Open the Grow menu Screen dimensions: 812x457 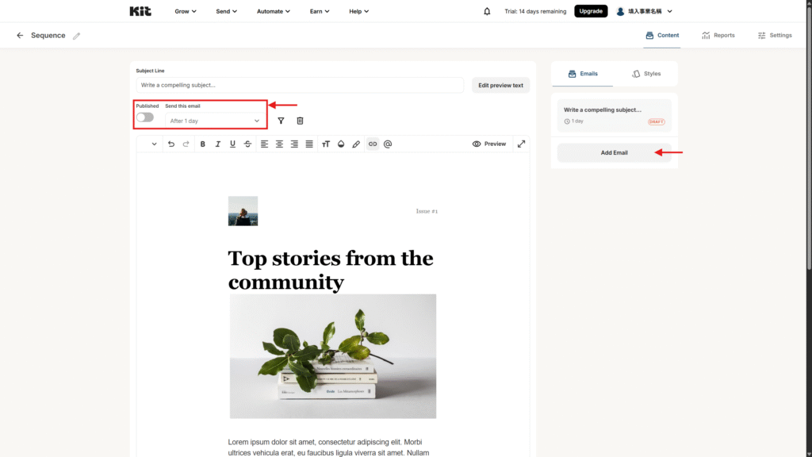[x=186, y=11]
